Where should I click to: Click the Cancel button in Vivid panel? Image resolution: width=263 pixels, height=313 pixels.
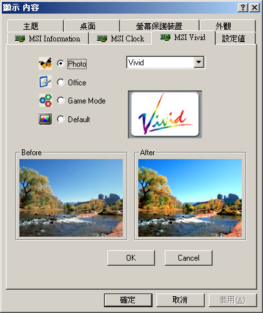click(189, 258)
